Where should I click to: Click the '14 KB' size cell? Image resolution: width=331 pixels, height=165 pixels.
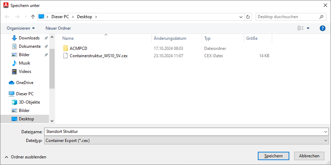(264, 56)
